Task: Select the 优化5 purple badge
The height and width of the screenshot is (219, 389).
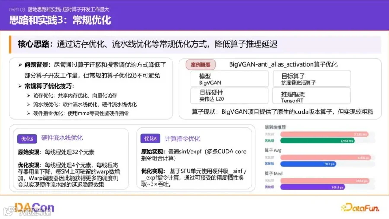Action: coord(27,139)
